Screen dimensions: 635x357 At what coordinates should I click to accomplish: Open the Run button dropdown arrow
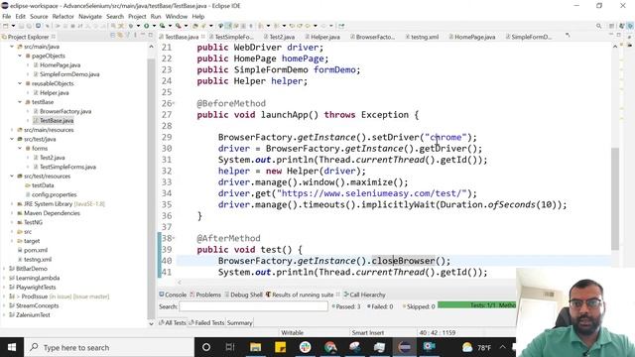point(154,26)
